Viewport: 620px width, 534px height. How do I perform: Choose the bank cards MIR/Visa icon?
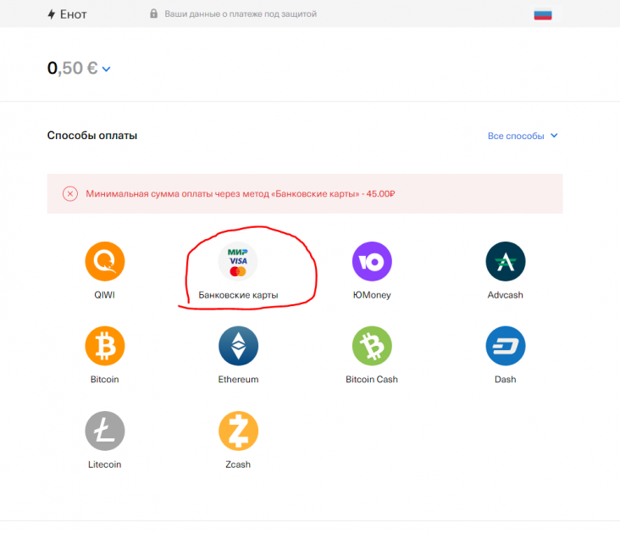coord(238,261)
